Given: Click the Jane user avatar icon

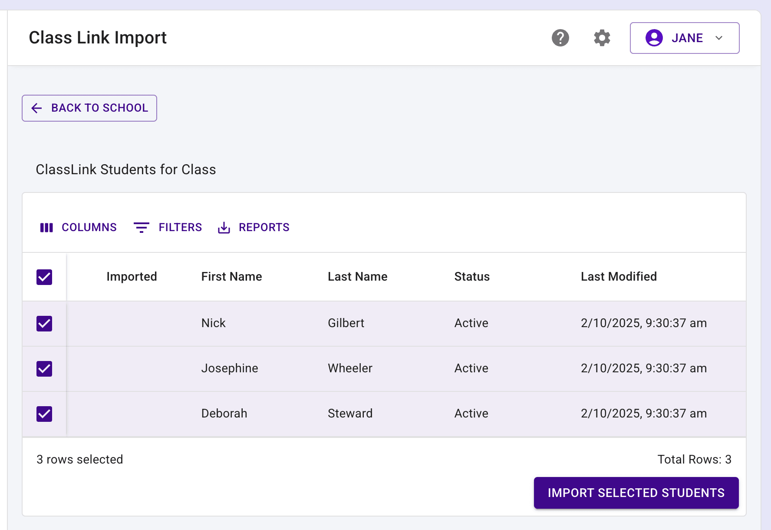Looking at the screenshot, I should tap(654, 38).
